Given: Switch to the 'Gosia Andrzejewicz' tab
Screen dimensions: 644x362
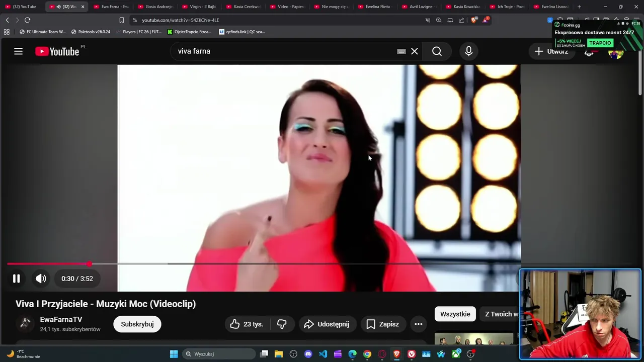Looking at the screenshot, I should click(x=155, y=7).
